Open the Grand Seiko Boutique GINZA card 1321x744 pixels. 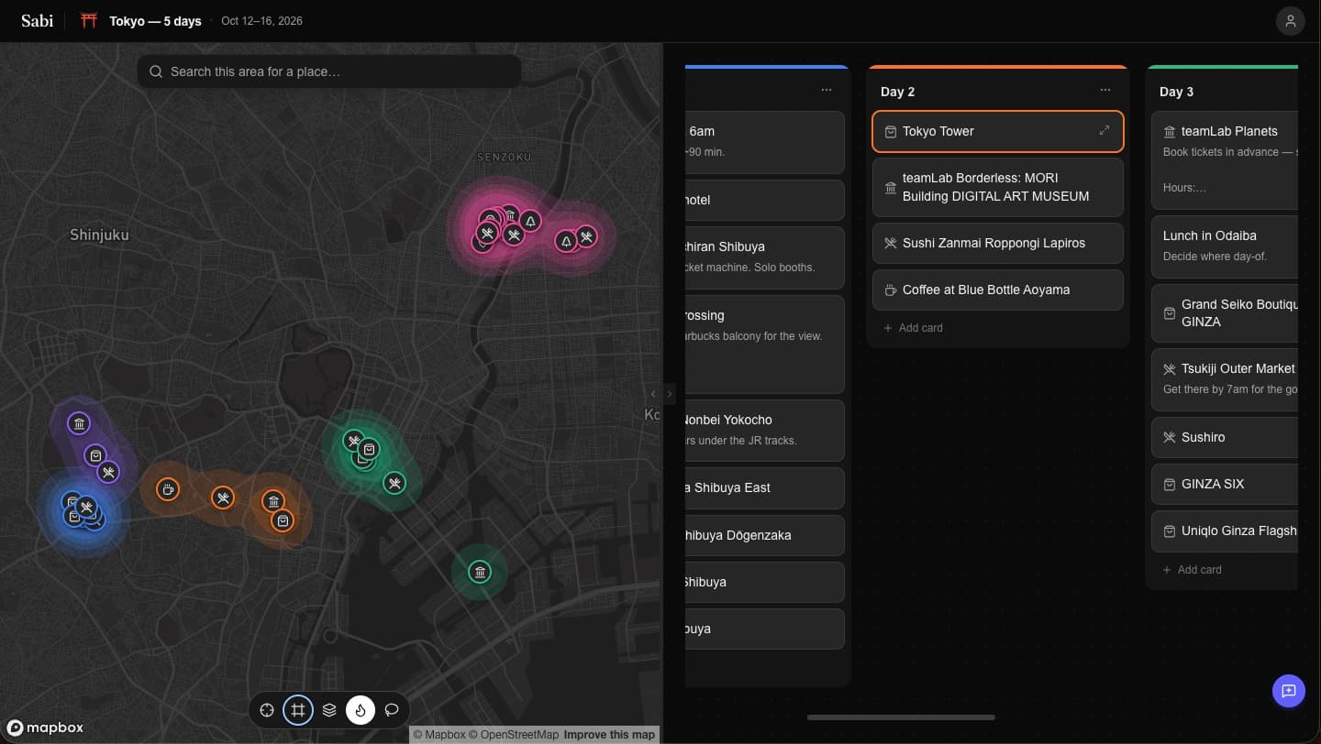click(x=1225, y=313)
